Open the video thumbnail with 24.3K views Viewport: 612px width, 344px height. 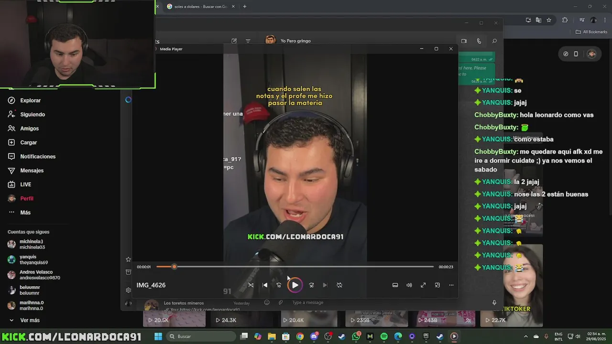coord(242,319)
